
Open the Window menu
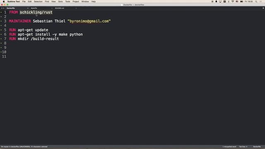[x=85, y=2]
